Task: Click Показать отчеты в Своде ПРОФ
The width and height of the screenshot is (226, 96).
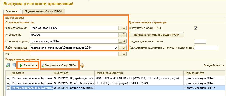Action: pyautogui.click(x=156, y=35)
